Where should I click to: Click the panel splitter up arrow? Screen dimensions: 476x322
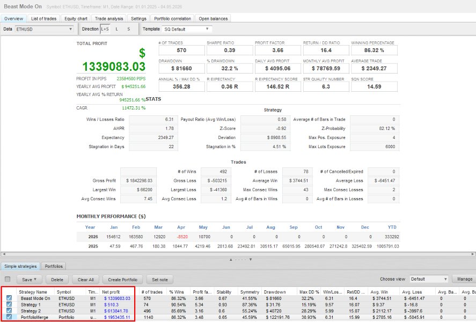click(231, 260)
